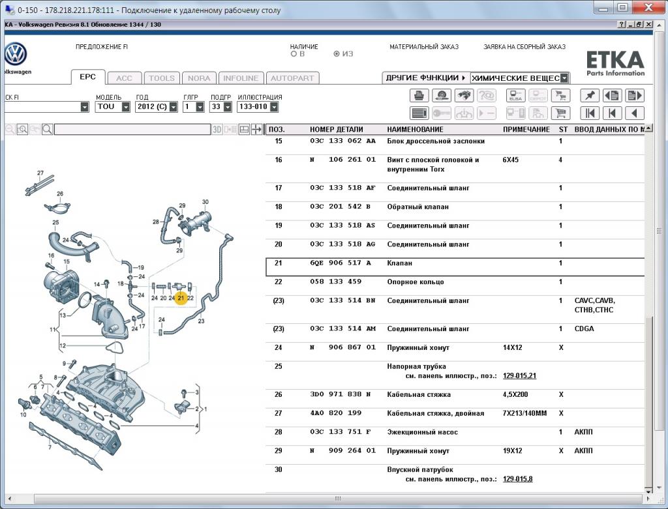Click the pushpin bookmark icon
This screenshot has width=668, height=509.
590,95
